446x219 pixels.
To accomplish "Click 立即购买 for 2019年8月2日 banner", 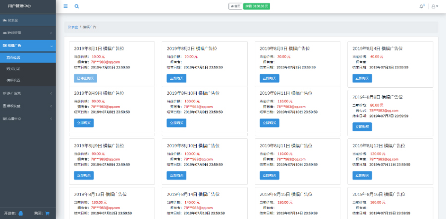I will point(176,78).
